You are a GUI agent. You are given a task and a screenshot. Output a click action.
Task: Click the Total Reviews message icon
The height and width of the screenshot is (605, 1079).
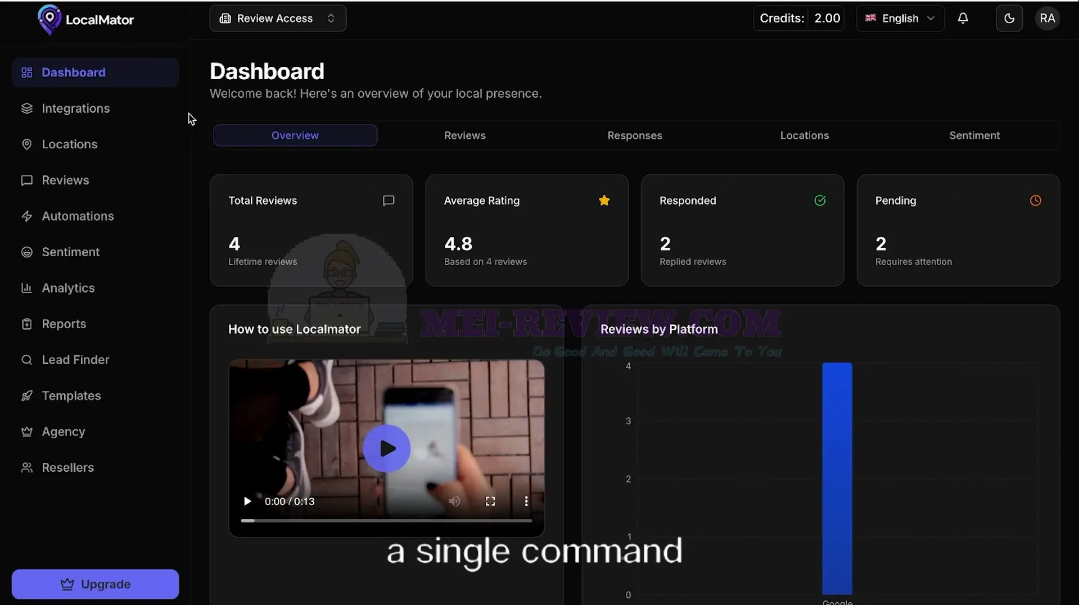[x=388, y=201]
